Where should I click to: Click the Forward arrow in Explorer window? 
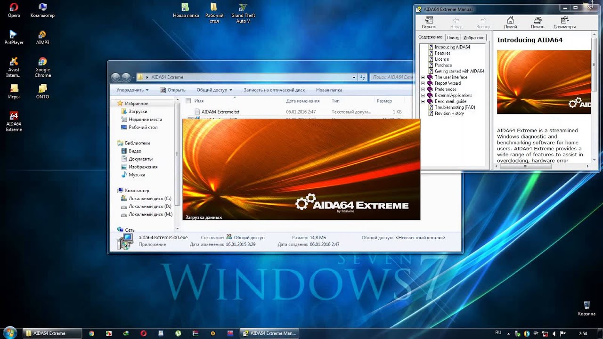[126, 77]
